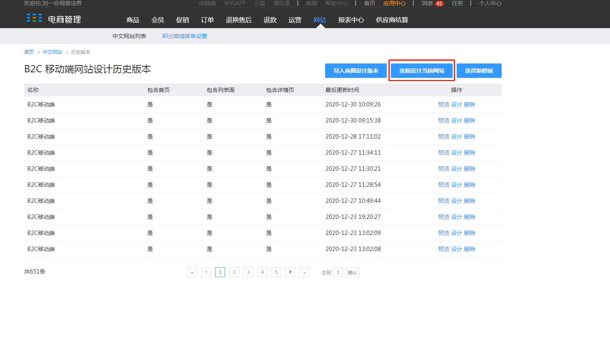This screenshot has height=343, width=610.
Task: Go to next page arrow
Action: coord(290,272)
